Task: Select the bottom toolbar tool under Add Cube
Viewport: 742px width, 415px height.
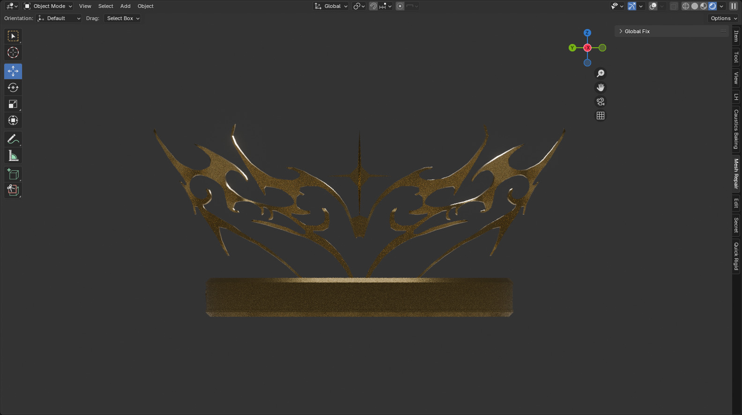Action: (x=13, y=190)
